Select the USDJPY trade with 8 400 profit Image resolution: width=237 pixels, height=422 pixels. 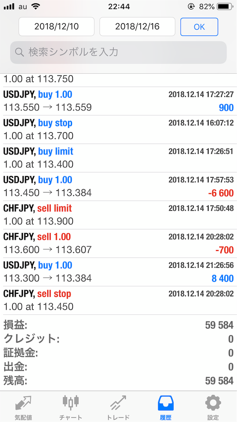pyautogui.click(x=118, y=272)
